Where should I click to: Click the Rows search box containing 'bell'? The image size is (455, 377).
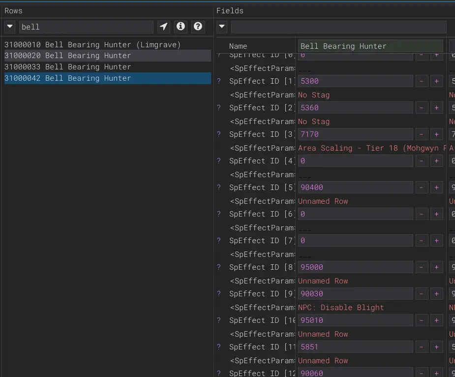86,27
